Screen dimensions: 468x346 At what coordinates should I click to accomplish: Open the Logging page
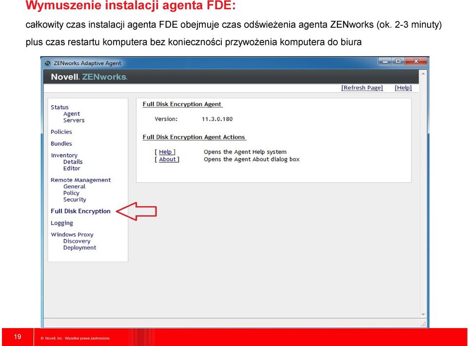pyautogui.click(x=62, y=223)
